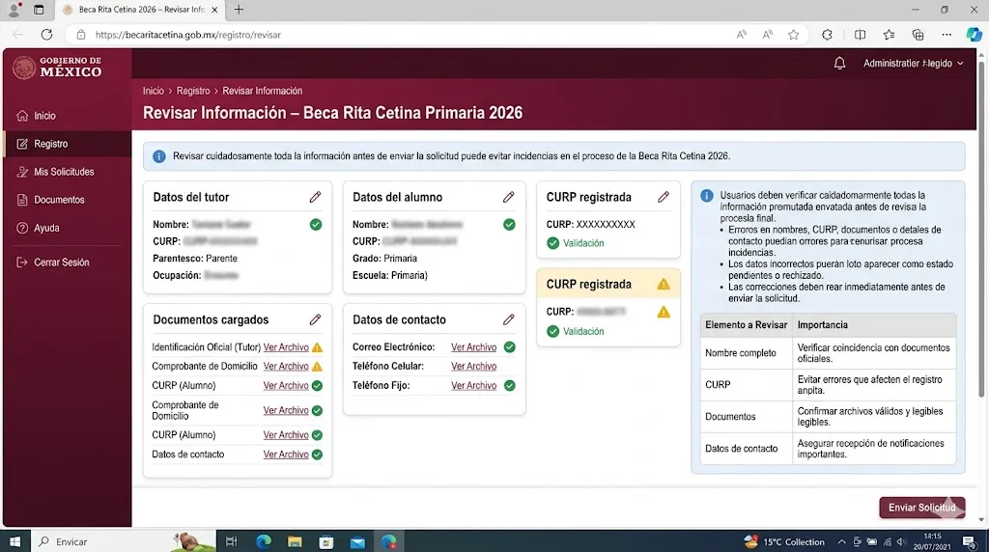Open Ver Archivo for Correo Electrónico

pyautogui.click(x=473, y=347)
